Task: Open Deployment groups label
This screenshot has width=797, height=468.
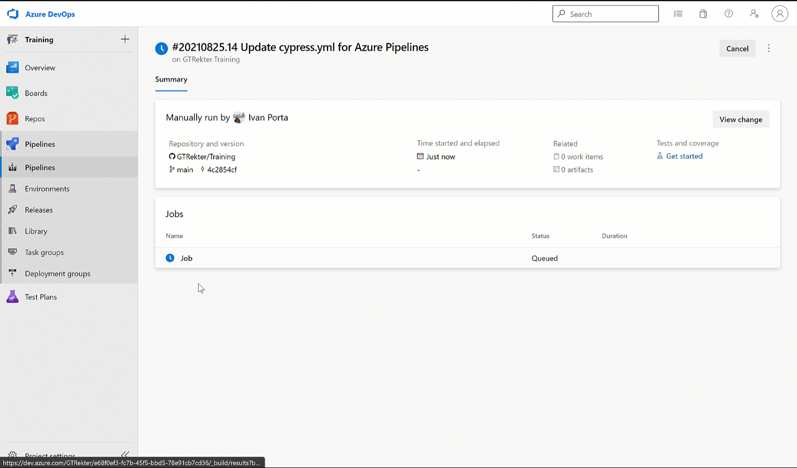Action: (57, 273)
